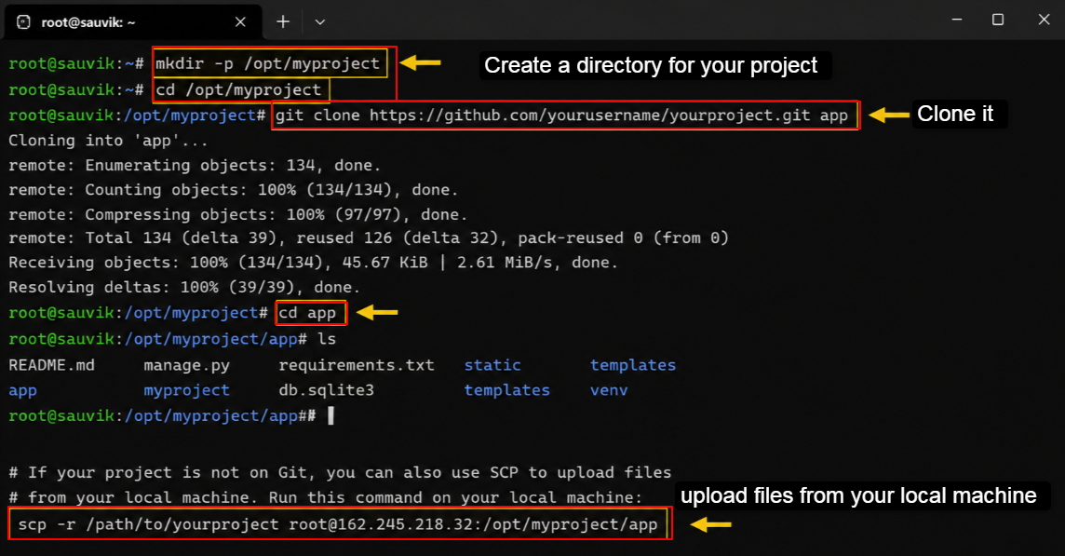Click the 'cd /opt/myproject' command text
The height and width of the screenshot is (556, 1065).
pos(238,89)
